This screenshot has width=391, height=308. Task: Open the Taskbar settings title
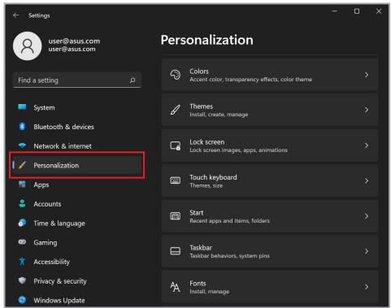click(201, 248)
